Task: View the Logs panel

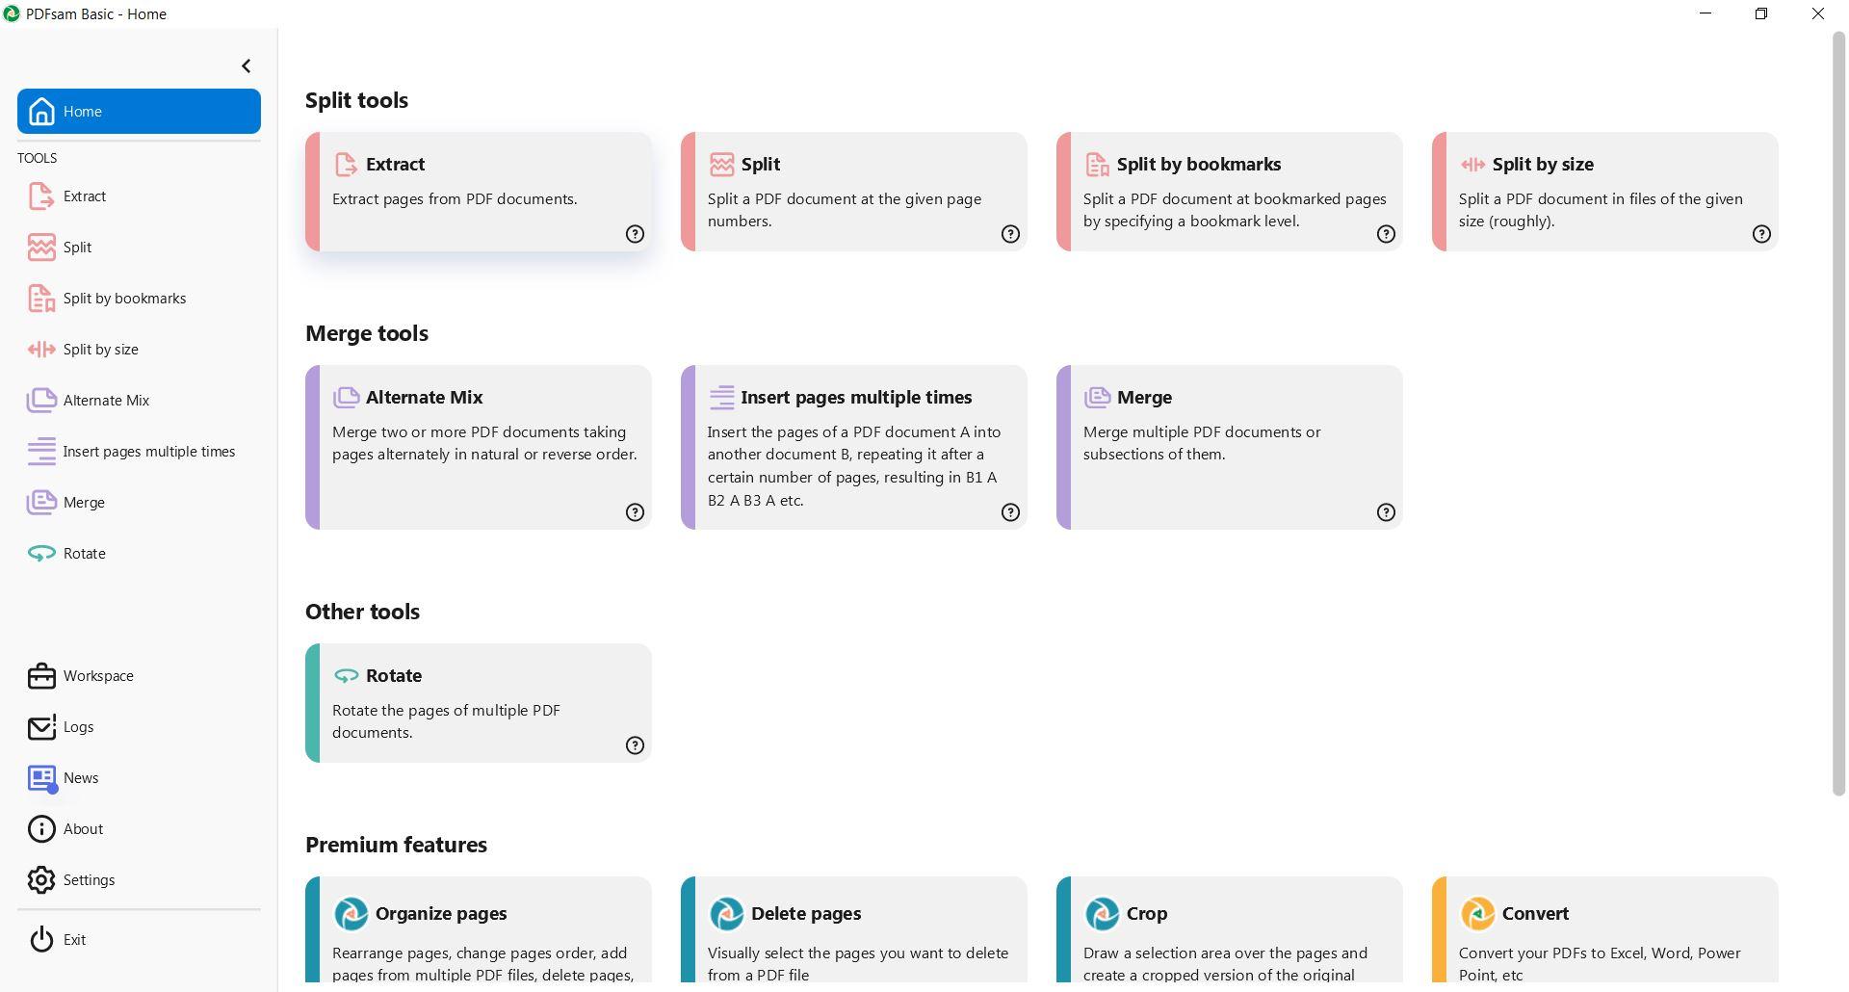Action: coord(77,727)
